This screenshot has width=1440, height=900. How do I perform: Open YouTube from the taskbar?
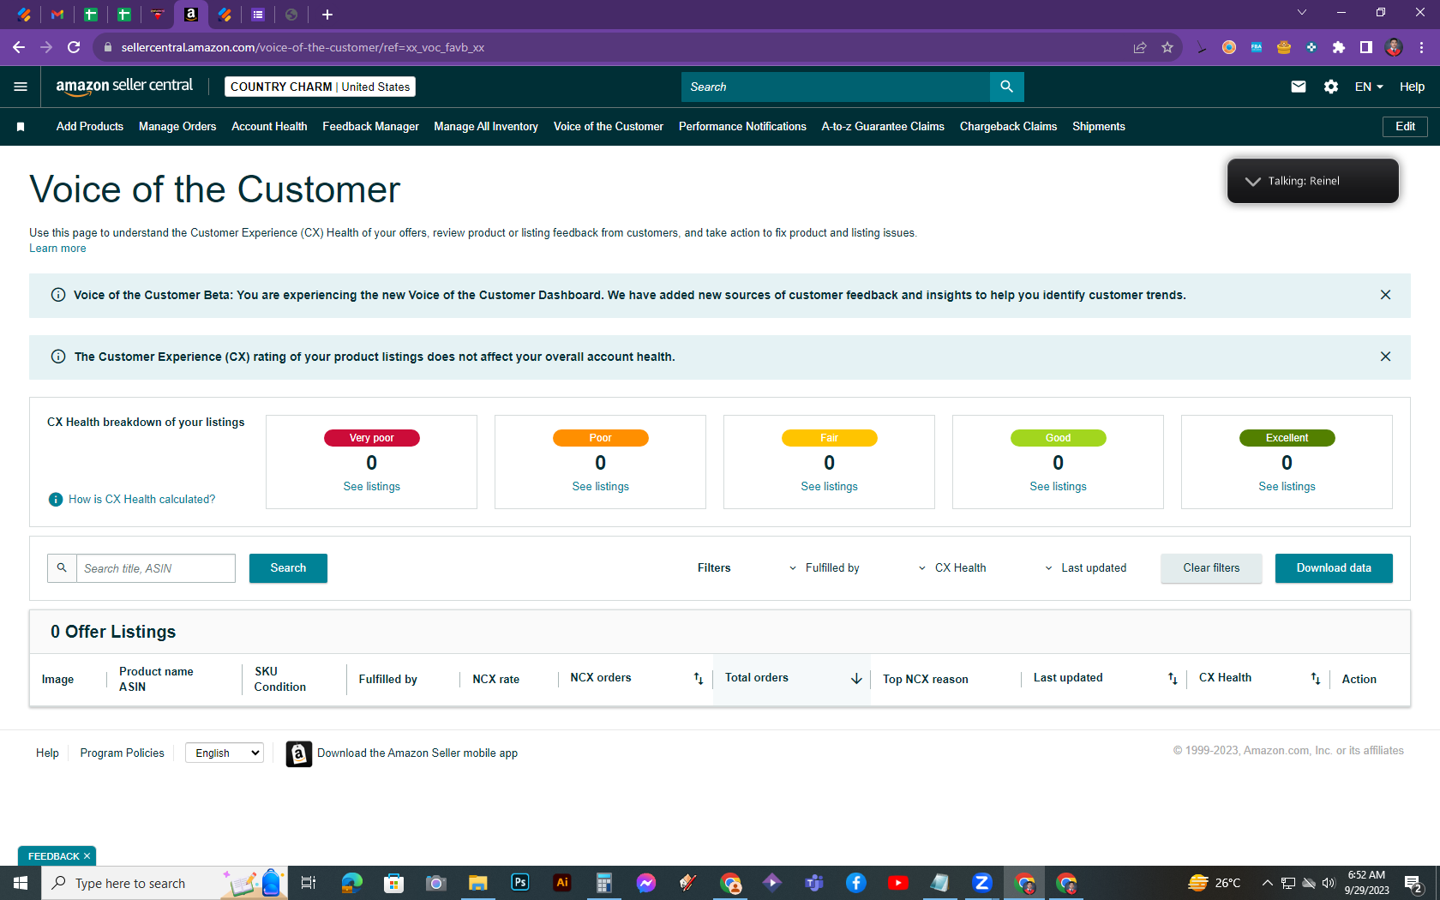coord(898,883)
